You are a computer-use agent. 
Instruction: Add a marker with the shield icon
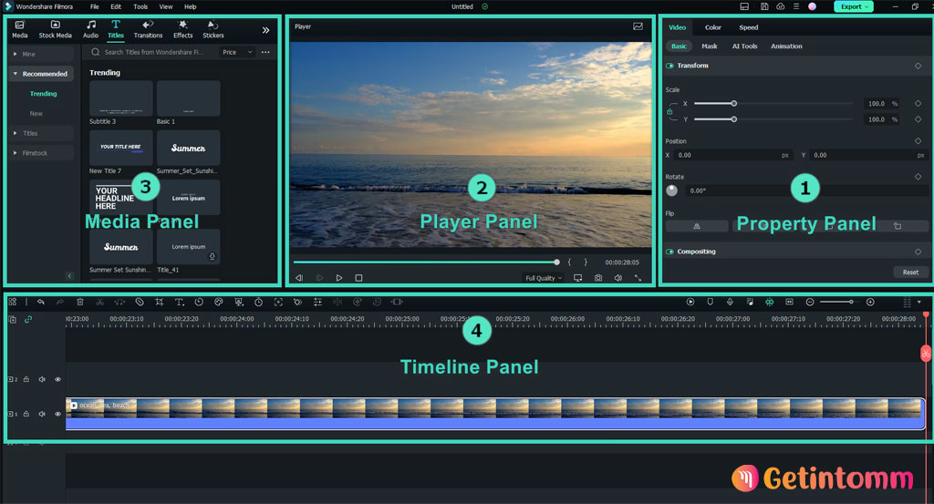click(710, 303)
